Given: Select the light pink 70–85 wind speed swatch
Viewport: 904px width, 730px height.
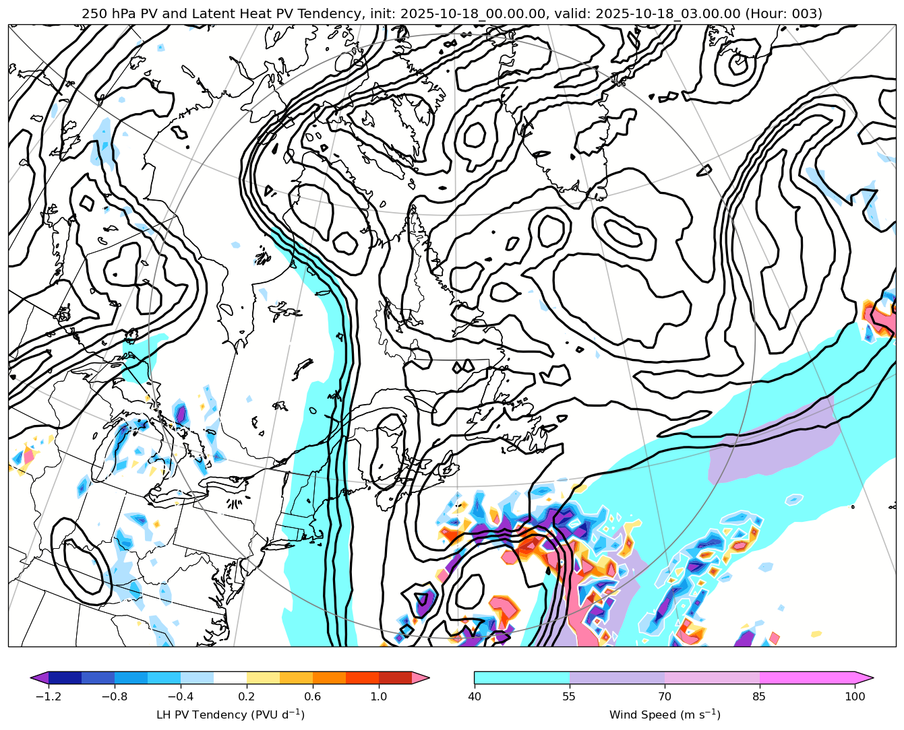Looking at the screenshot, I should coord(712,677).
